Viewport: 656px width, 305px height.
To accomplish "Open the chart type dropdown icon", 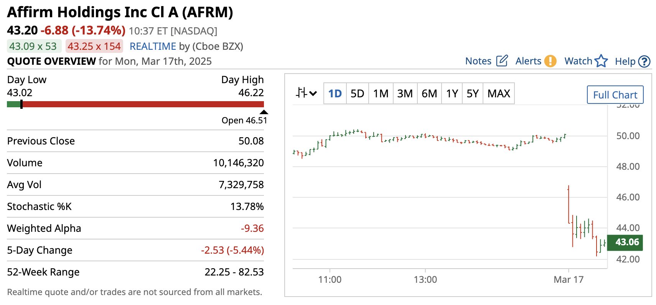I will [x=306, y=93].
